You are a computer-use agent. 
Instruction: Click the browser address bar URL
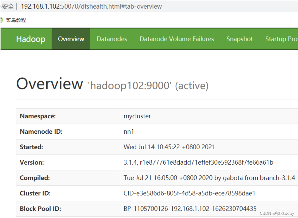[x=91, y=6]
